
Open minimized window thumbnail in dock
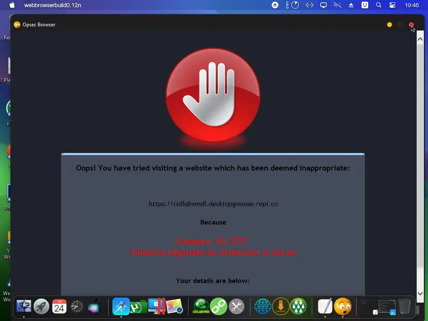point(387,307)
